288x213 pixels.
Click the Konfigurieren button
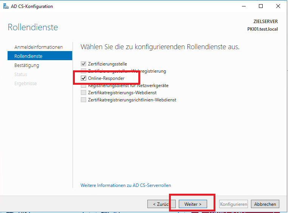point(234,204)
